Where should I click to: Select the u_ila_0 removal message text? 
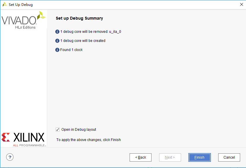point(91,32)
